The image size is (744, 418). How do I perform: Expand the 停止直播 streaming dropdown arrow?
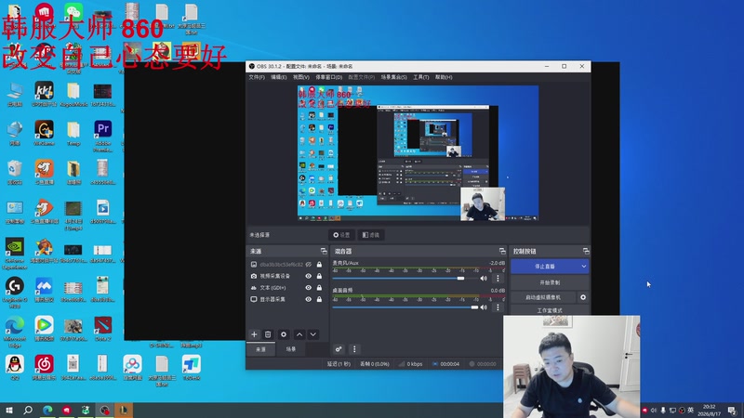click(x=584, y=267)
